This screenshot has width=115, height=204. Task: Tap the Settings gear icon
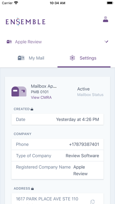point(72,58)
